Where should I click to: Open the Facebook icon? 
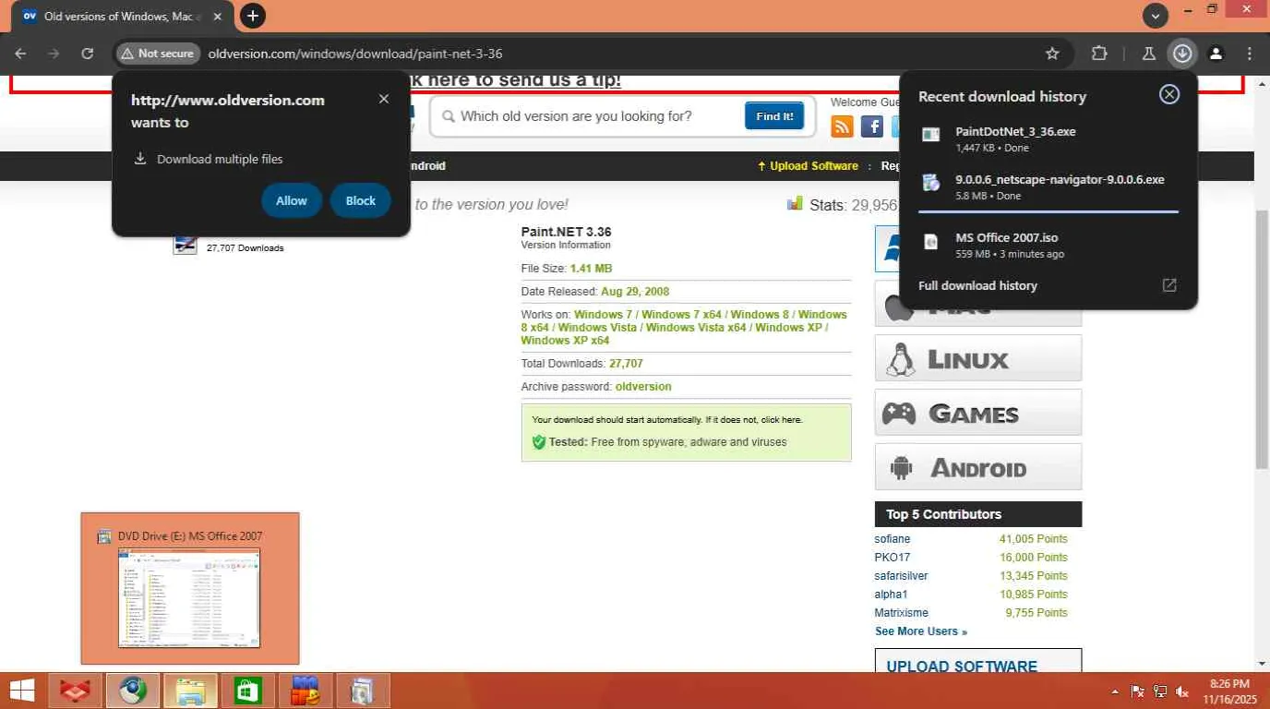pyautogui.click(x=872, y=126)
